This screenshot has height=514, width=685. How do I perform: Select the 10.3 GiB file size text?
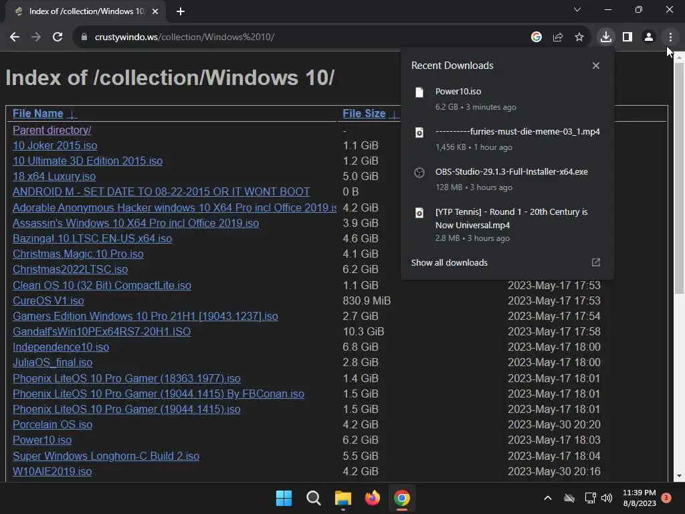click(x=363, y=332)
